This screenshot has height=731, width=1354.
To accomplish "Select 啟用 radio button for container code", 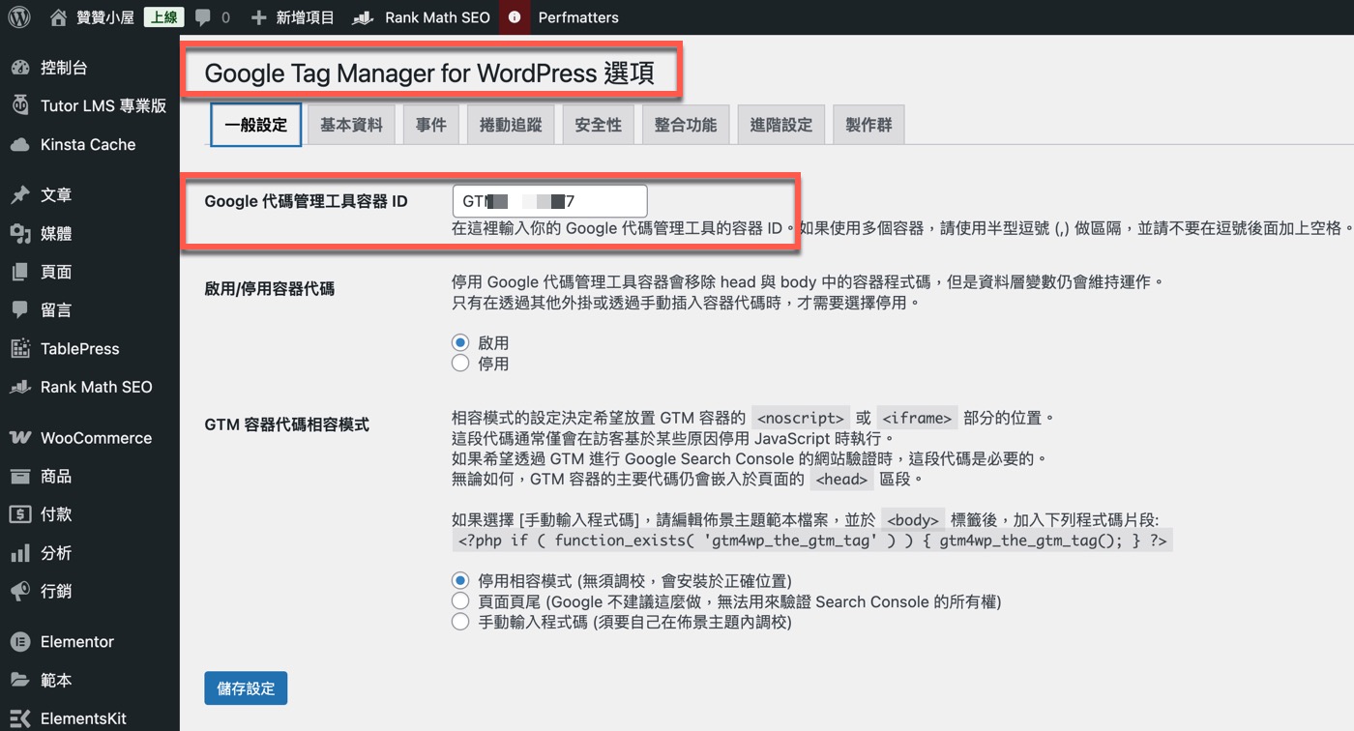I will coord(460,343).
